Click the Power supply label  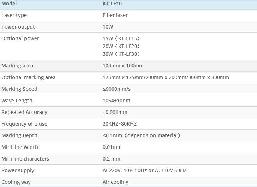pos(18,170)
